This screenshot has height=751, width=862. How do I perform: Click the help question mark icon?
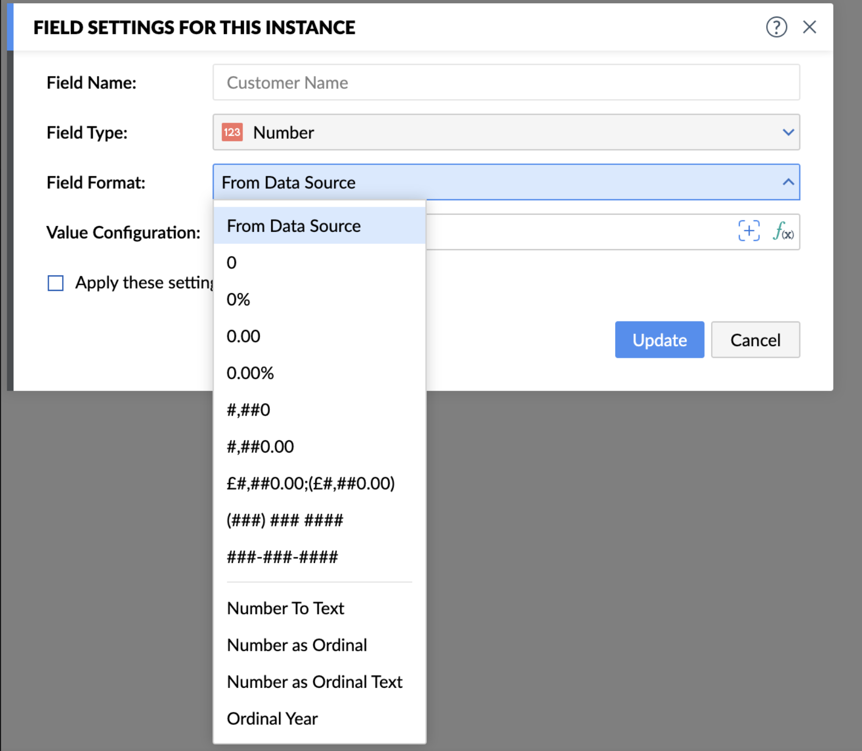pyautogui.click(x=776, y=27)
